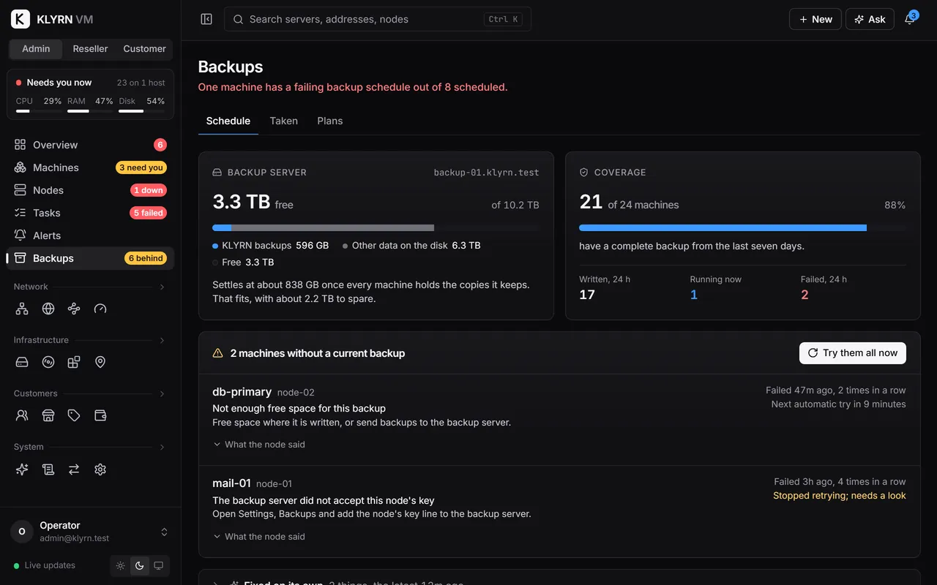Viewport: 937px width, 585px height.
Task: Switch to the Admin role view
Action: 36,49
